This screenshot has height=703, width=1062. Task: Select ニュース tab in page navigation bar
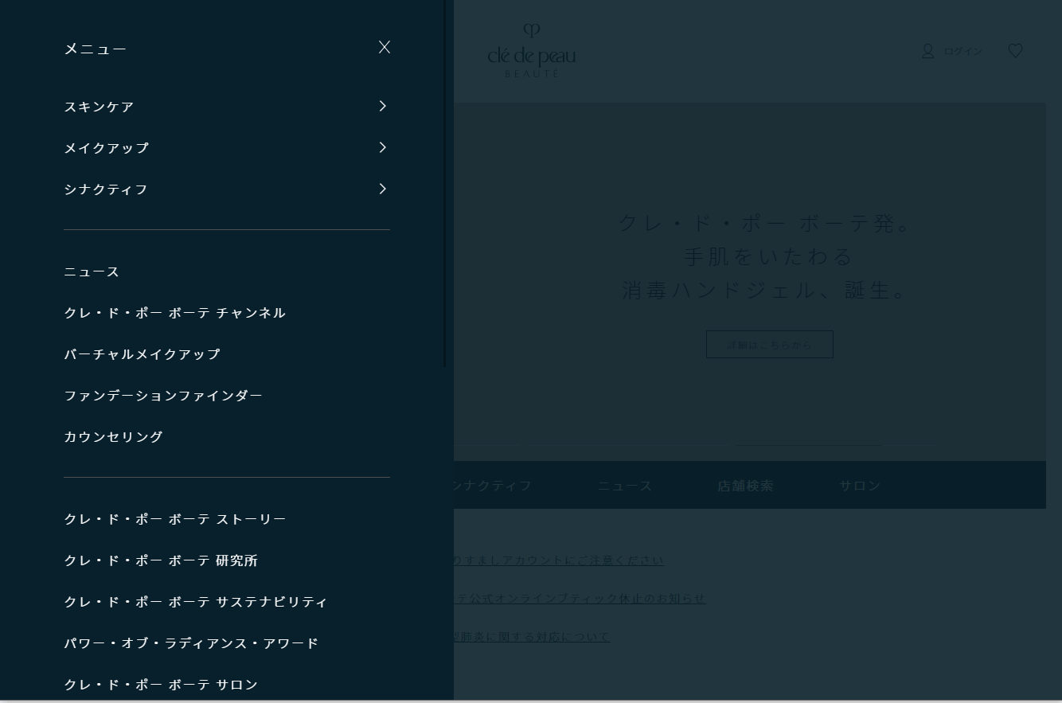(625, 486)
